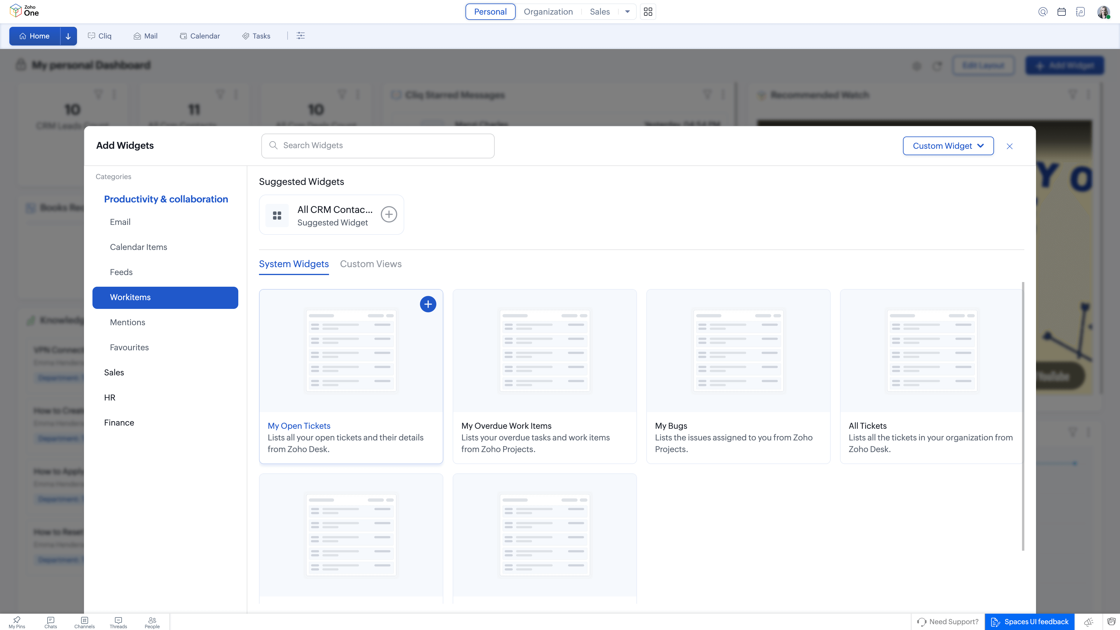Open the My Pins icon in bottom bar

pos(16,621)
